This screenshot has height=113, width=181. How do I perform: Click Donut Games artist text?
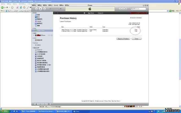(93, 30)
